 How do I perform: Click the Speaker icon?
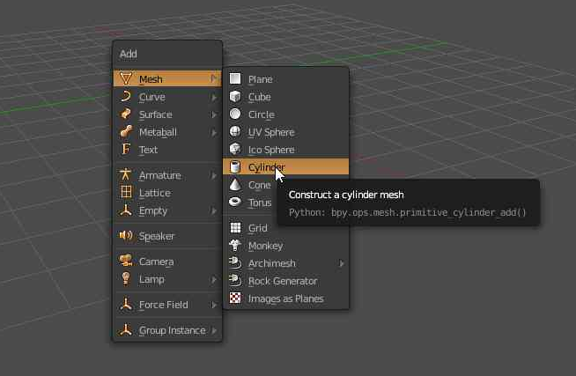(x=126, y=235)
